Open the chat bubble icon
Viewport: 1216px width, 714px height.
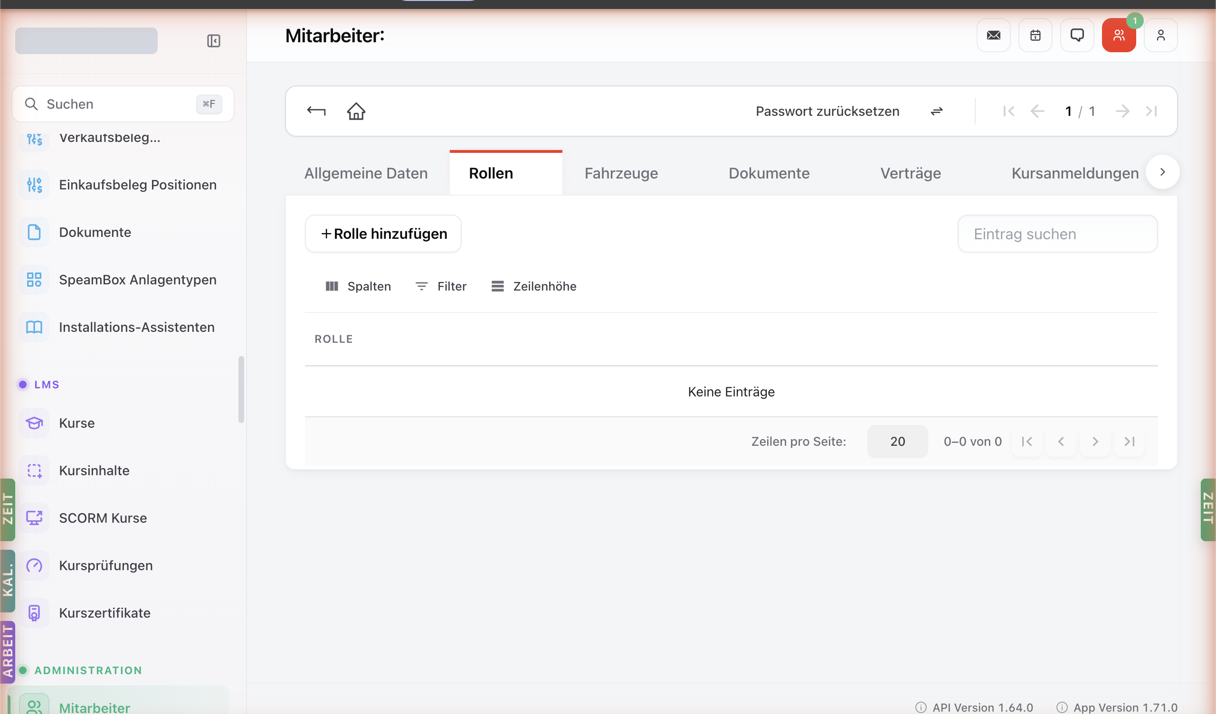[1077, 35]
